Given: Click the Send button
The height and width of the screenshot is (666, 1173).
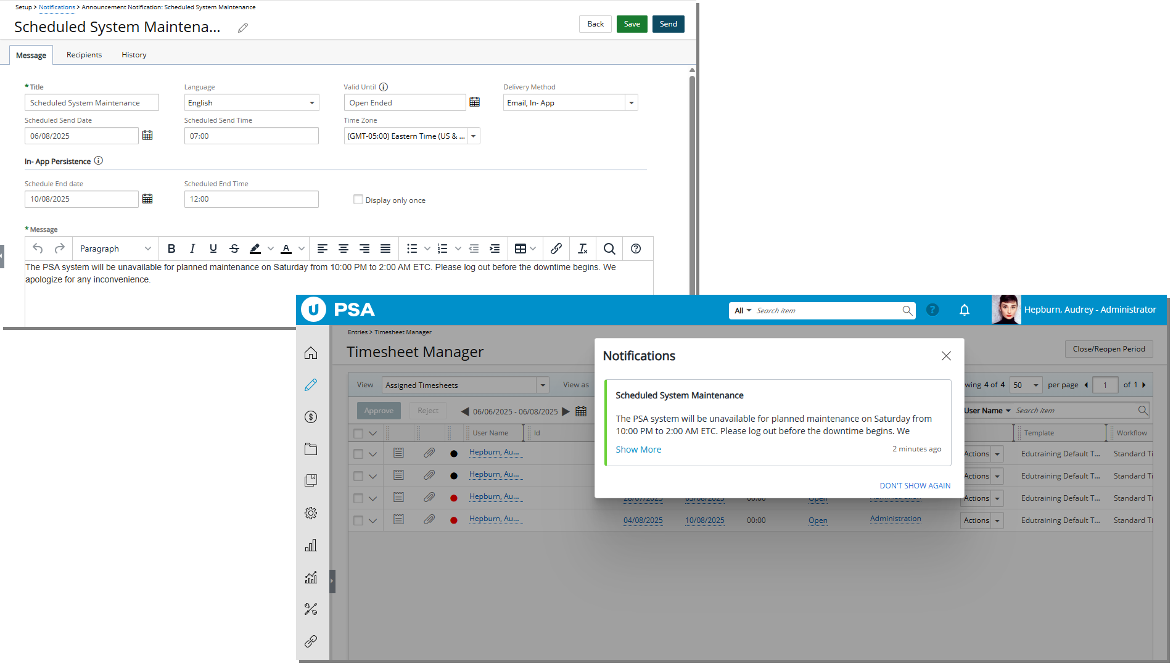Looking at the screenshot, I should (668, 23).
